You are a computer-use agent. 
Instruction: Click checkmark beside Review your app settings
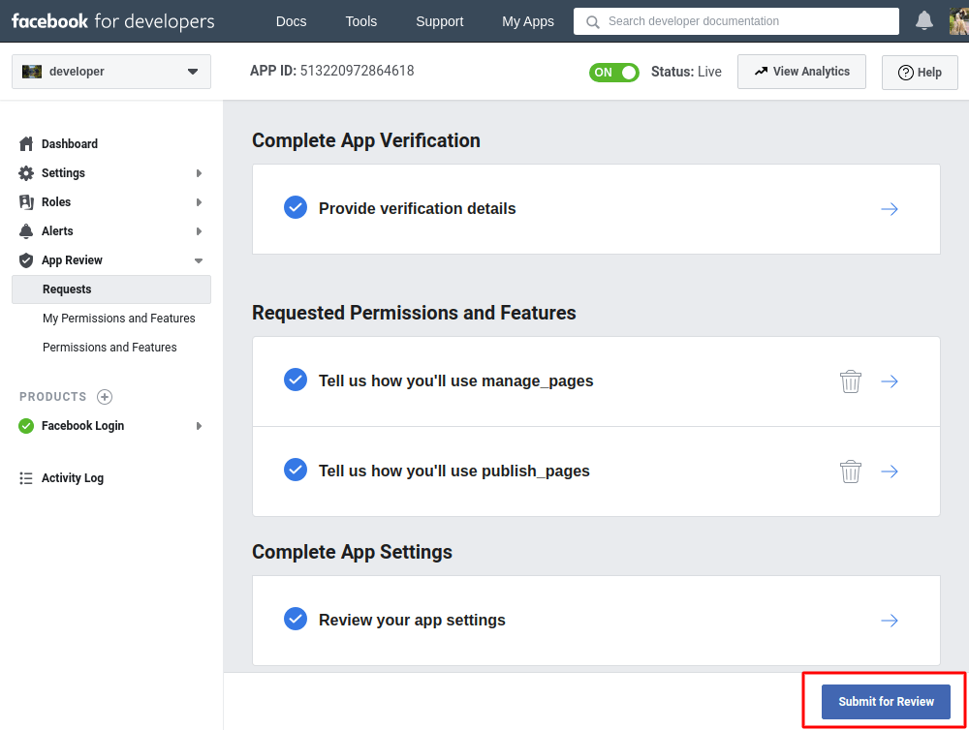point(296,619)
